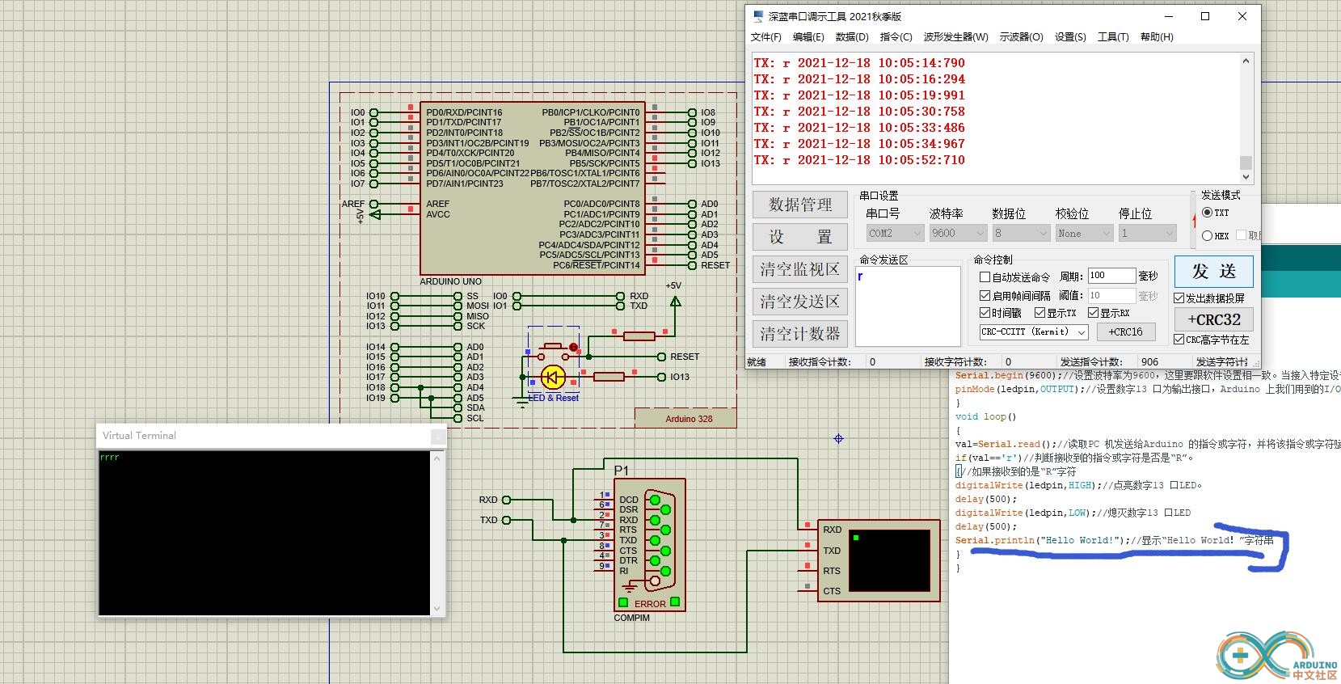Open the 9600 baud rate dropdown
Viewport: 1341px width, 684px height.
958,233
